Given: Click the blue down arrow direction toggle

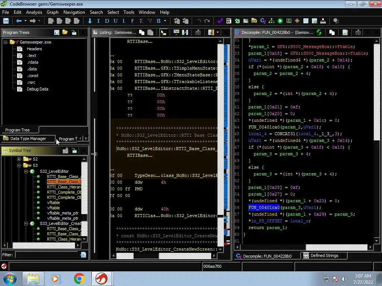Looking at the screenshot, I should (90, 21).
